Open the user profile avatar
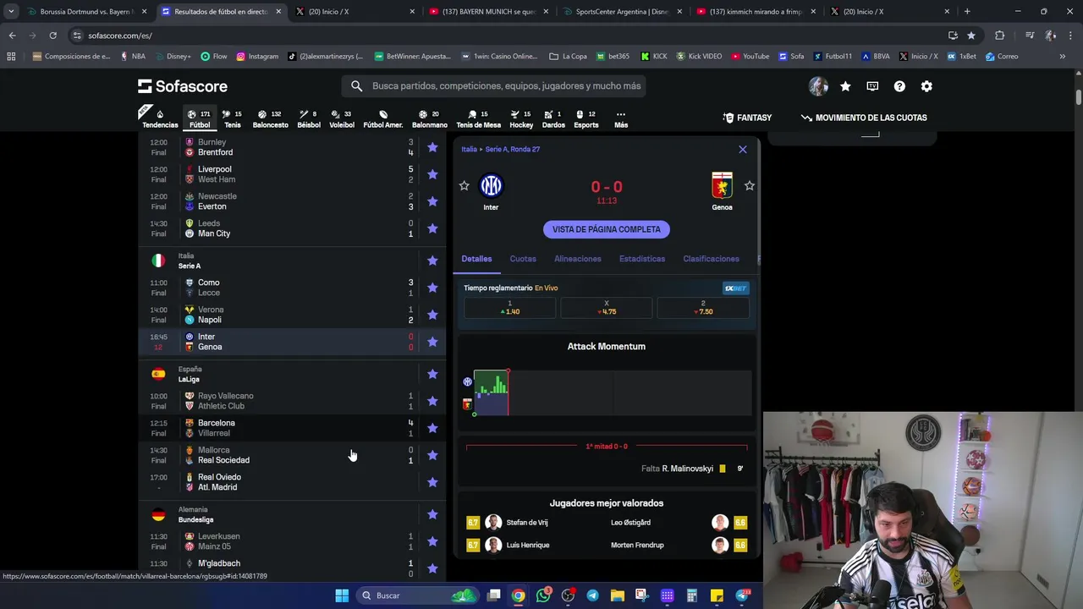The width and height of the screenshot is (1083, 609). click(818, 86)
